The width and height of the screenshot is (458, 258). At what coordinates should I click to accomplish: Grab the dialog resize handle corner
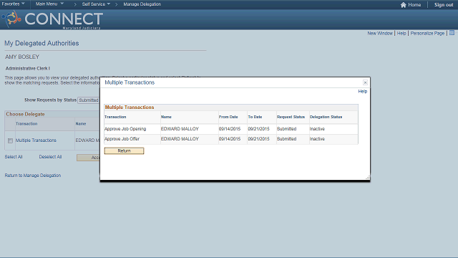click(x=368, y=177)
